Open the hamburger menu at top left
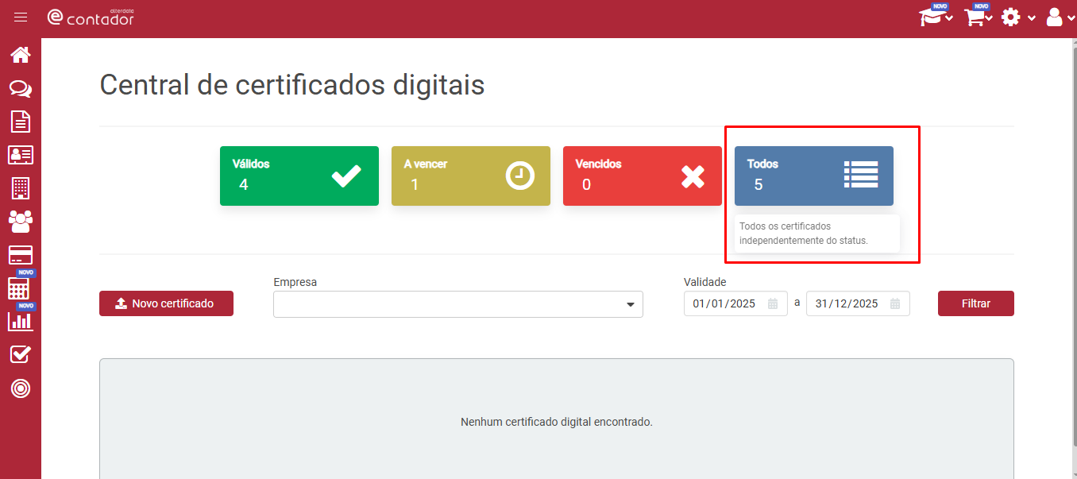 (x=21, y=17)
